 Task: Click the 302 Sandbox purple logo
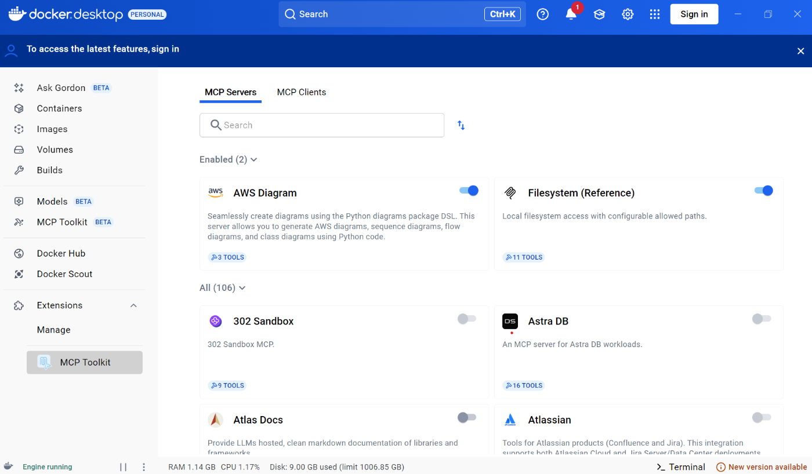tap(215, 321)
